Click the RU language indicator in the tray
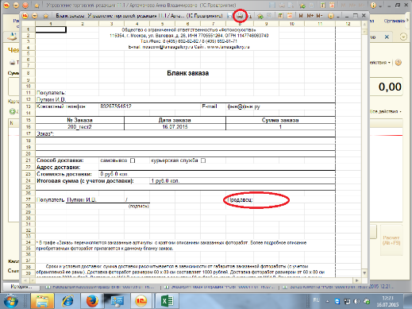 316,300
